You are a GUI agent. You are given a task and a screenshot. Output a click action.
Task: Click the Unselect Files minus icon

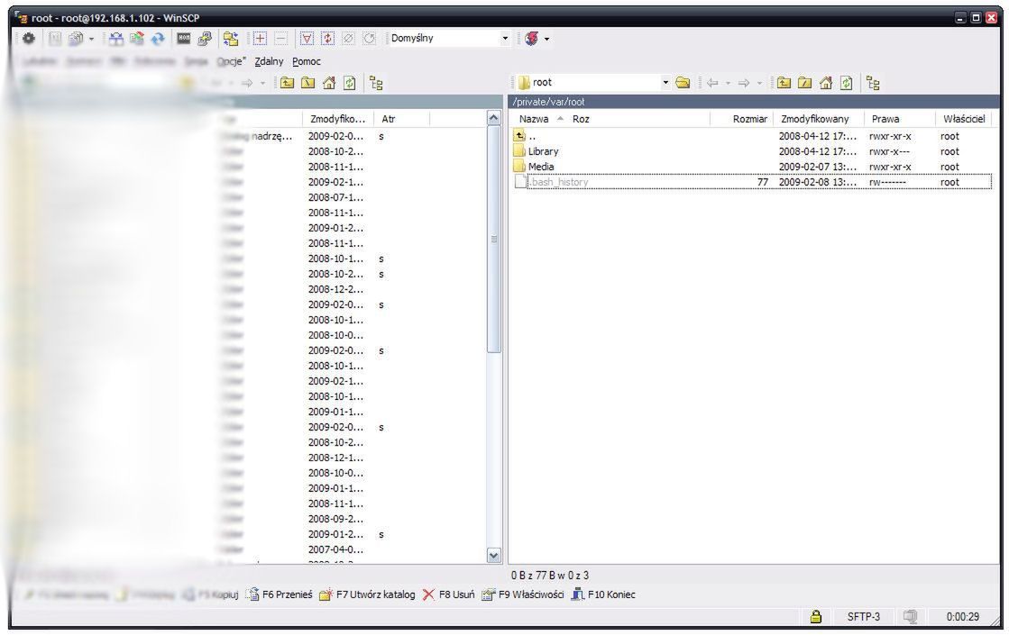[281, 39]
